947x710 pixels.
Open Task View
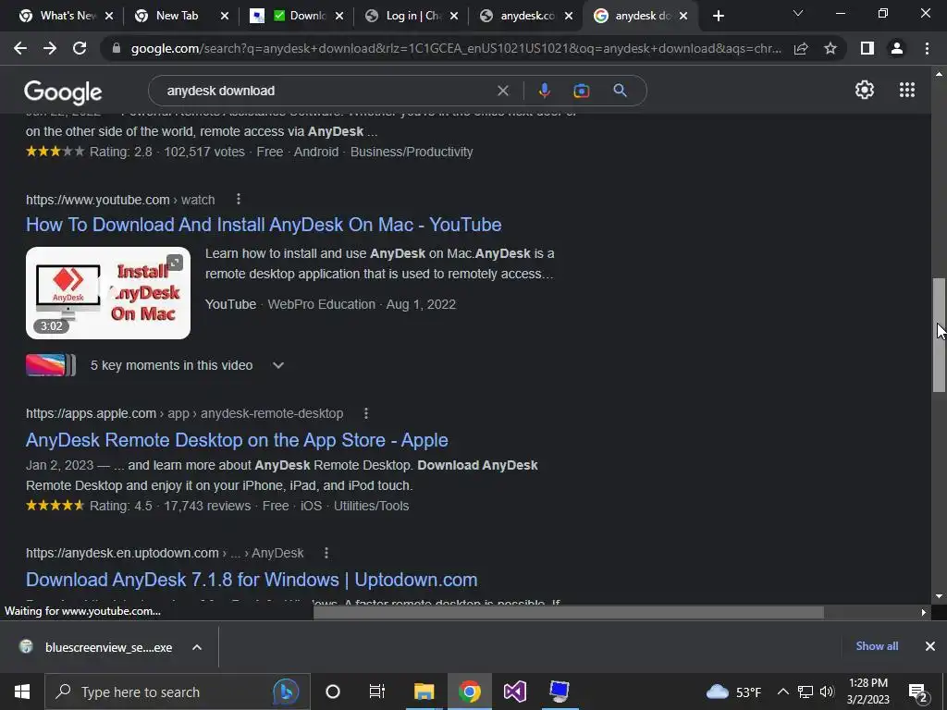coord(377,692)
